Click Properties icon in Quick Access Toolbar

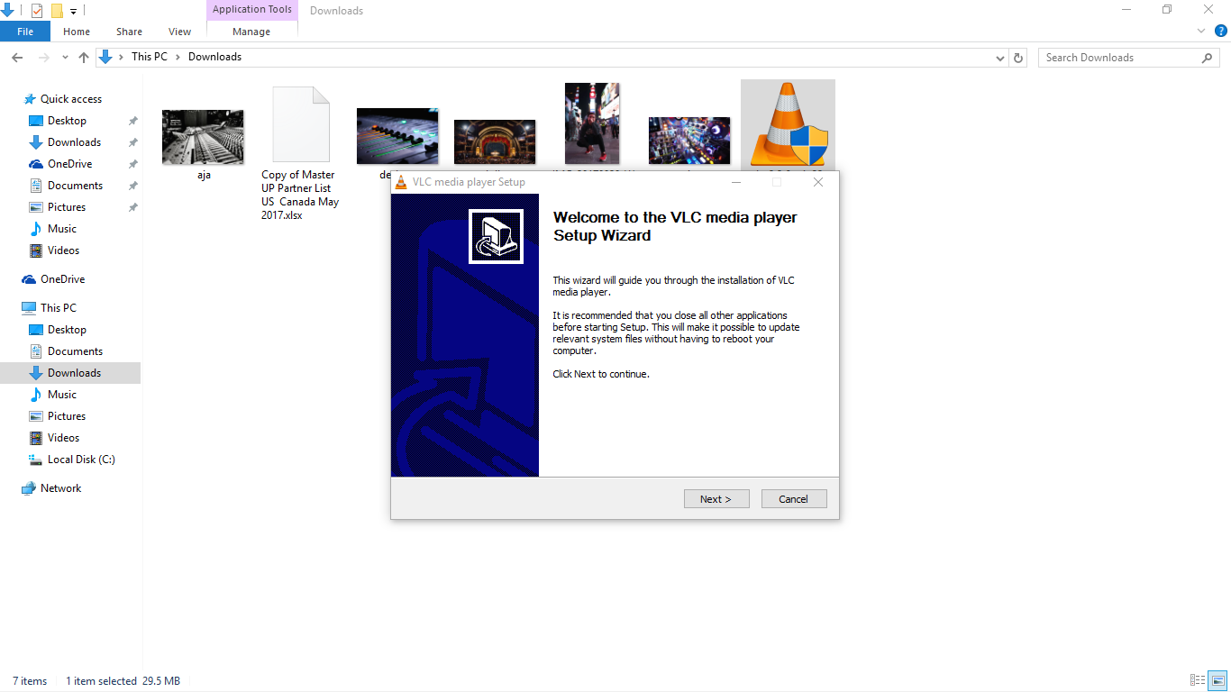tap(37, 11)
